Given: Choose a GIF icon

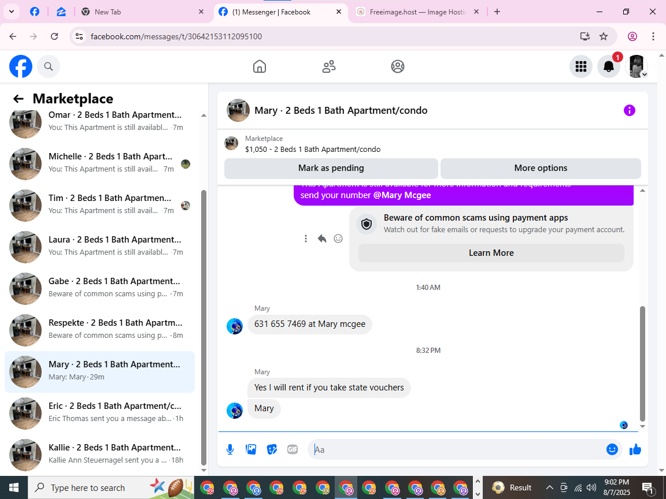Looking at the screenshot, I should pos(292,449).
